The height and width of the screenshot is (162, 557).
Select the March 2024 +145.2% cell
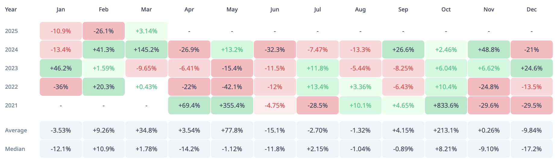tap(146, 49)
